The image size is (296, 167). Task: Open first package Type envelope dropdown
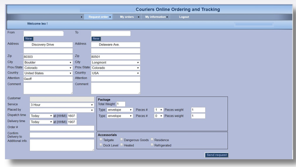tap(120, 110)
